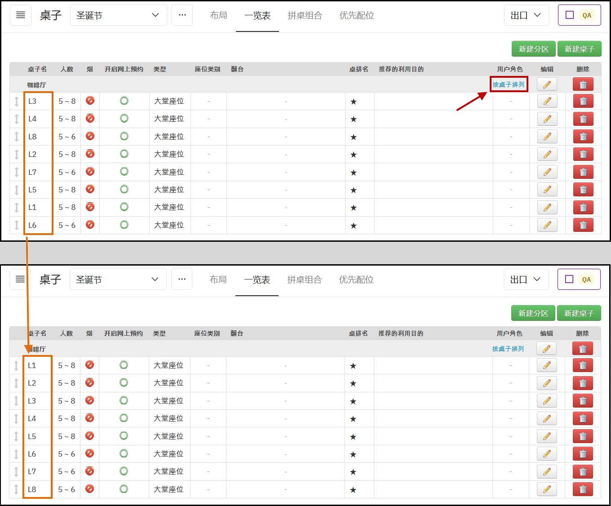This screenshot has height=506, width=611.
Task: Delete the 咖啡厅 section in lower panel
Action: [583, 349]
